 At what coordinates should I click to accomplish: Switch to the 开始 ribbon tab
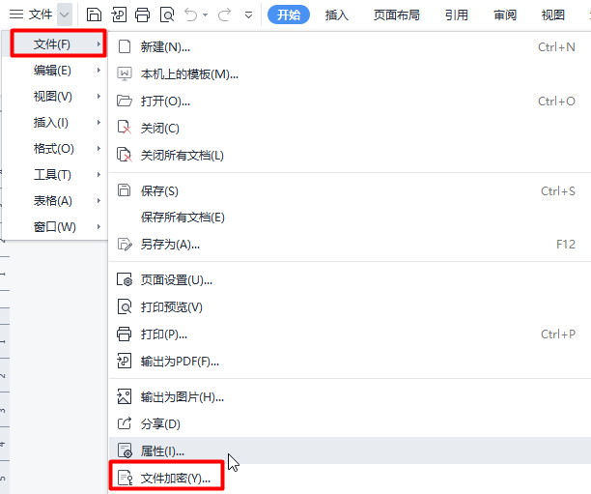coord(289,15)
